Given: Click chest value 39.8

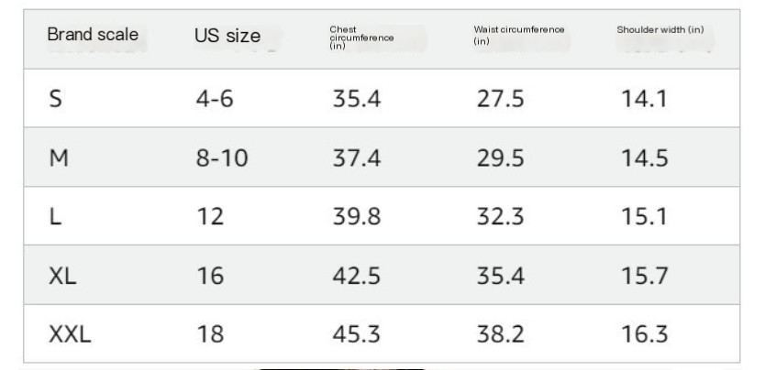Looking at the screenshot, I should (x=357, y=217).
